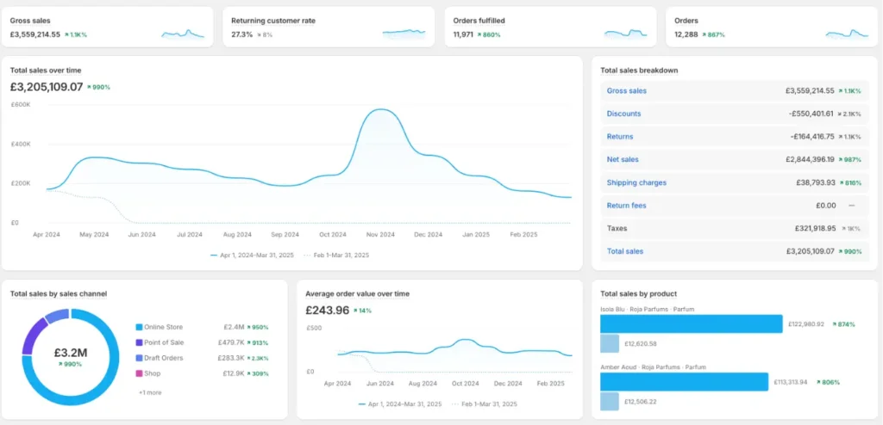
Task: Open the Discounts breakdown link
Action: click(623, 114)
